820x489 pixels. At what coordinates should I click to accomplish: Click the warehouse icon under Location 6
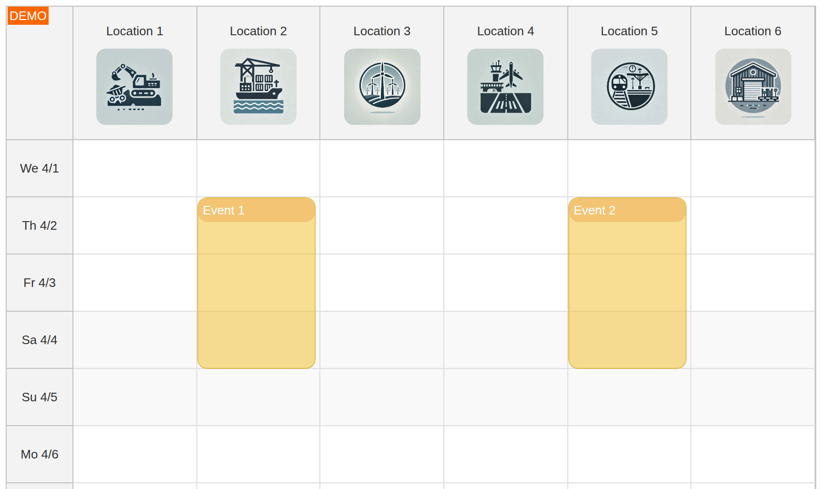(x=753, y=87)
